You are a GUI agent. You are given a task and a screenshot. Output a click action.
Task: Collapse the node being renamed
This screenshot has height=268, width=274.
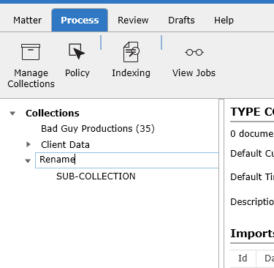[28, 160]
